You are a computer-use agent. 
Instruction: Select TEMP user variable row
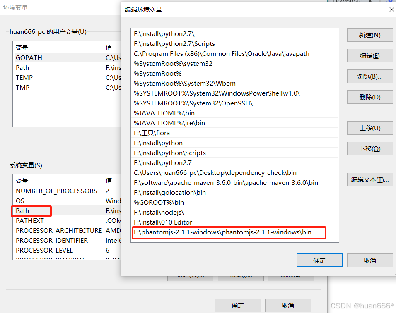pyautogui.click(x=67, y=78)
